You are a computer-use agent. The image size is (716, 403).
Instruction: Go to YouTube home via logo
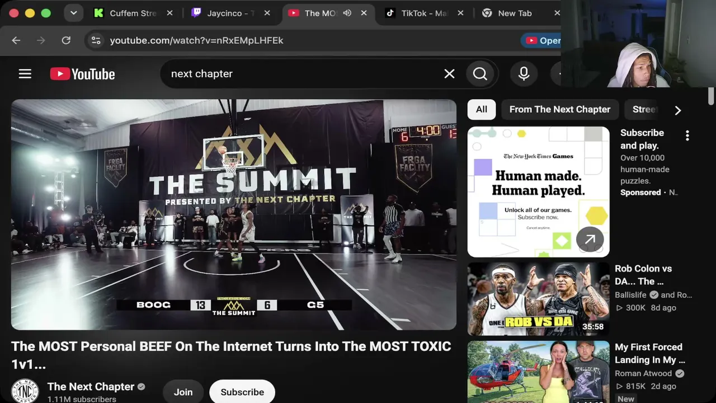[x=82, y=74]
